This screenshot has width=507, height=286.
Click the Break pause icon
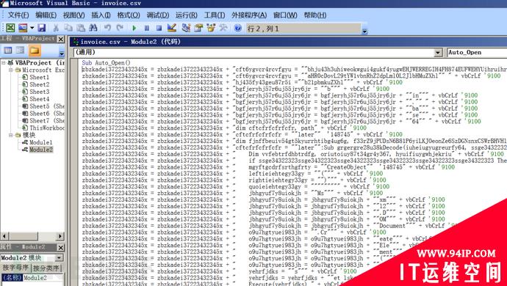point(146,29)
